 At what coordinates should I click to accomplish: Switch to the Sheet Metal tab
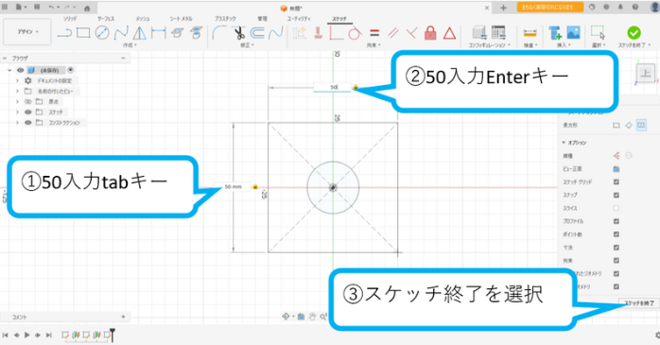pyautogui.click(x=181, y=19)
